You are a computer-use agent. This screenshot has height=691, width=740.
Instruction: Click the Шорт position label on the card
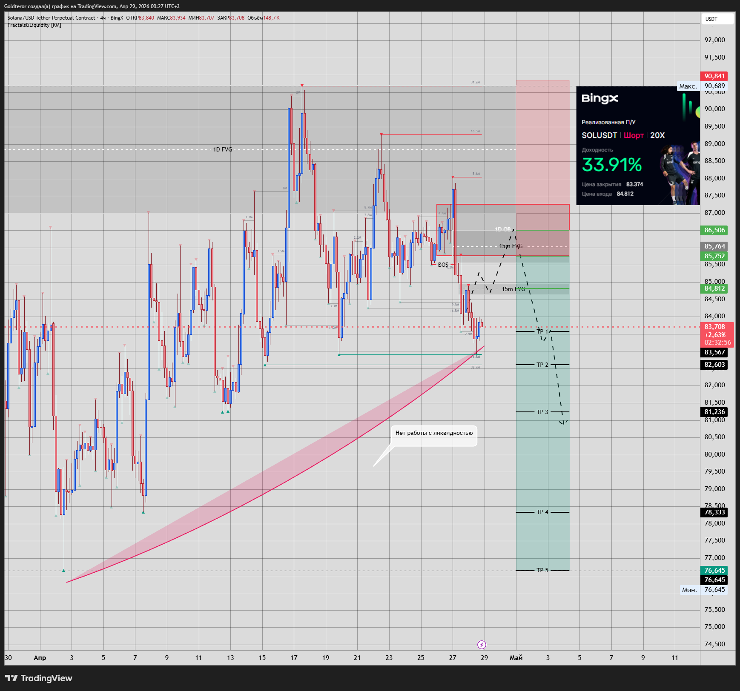634,135
